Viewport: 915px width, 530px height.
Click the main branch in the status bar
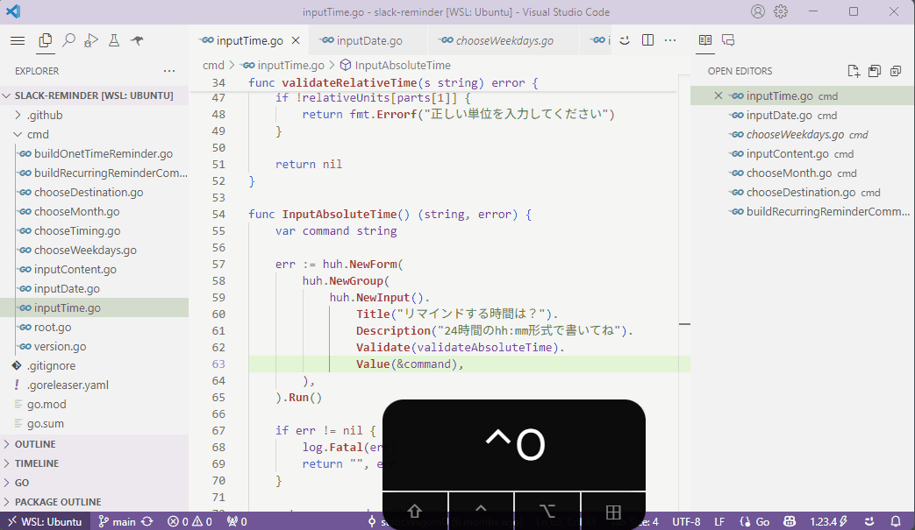[x=117, y=521]
